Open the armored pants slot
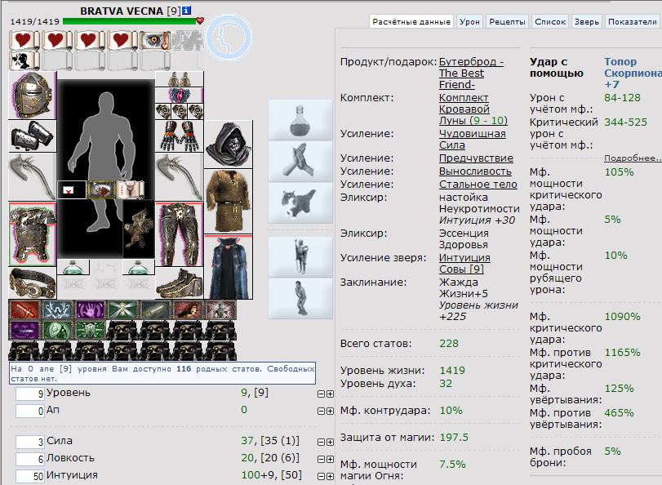This screenshot has height=485, width=662. point(180,234)
